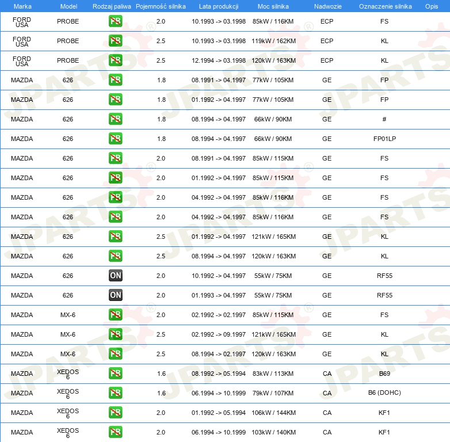450x442 pixels.
Task: Select petrol icon for 626 2.0 from 01.1992
Action: point(115,178)
